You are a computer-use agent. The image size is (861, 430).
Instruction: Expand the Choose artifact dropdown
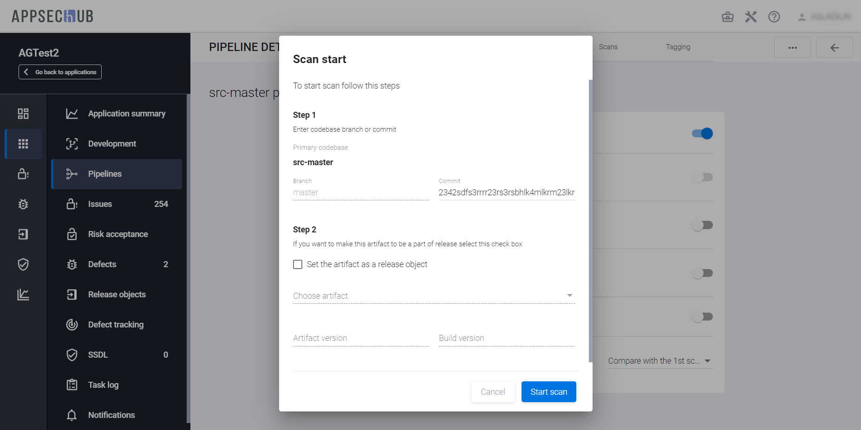click(x=434, y=296)
